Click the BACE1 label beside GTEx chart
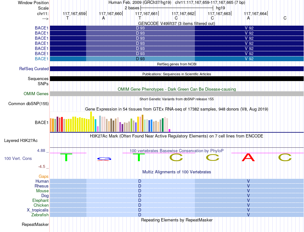The width and height of the screenshot is (304, 232). tap(42, 122)
